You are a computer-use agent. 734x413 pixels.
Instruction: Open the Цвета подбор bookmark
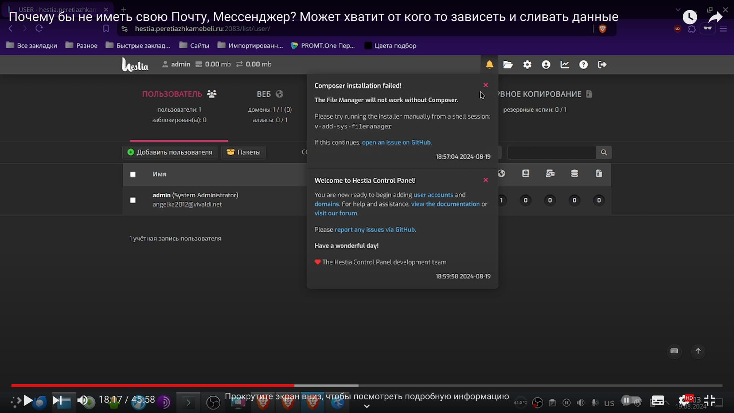pyautogui.click(x=391, y=46)
